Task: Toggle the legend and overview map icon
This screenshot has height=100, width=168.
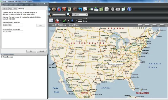Action: [x=69, y=9]
